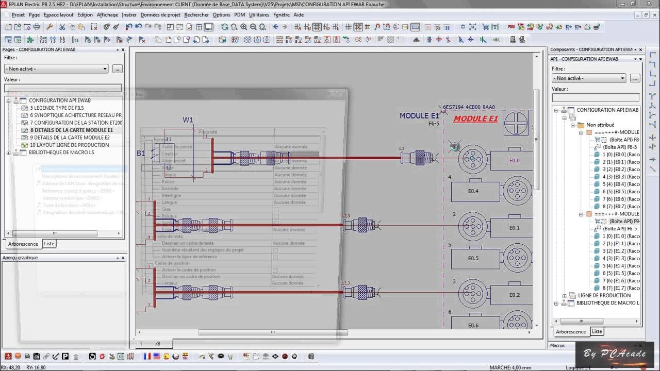
Task: Click the PDF export icon bottom-left
Action: tap(8, 356)
